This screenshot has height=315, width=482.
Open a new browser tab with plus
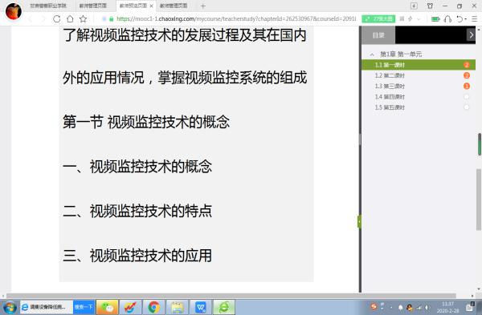(x=203, y=6)
